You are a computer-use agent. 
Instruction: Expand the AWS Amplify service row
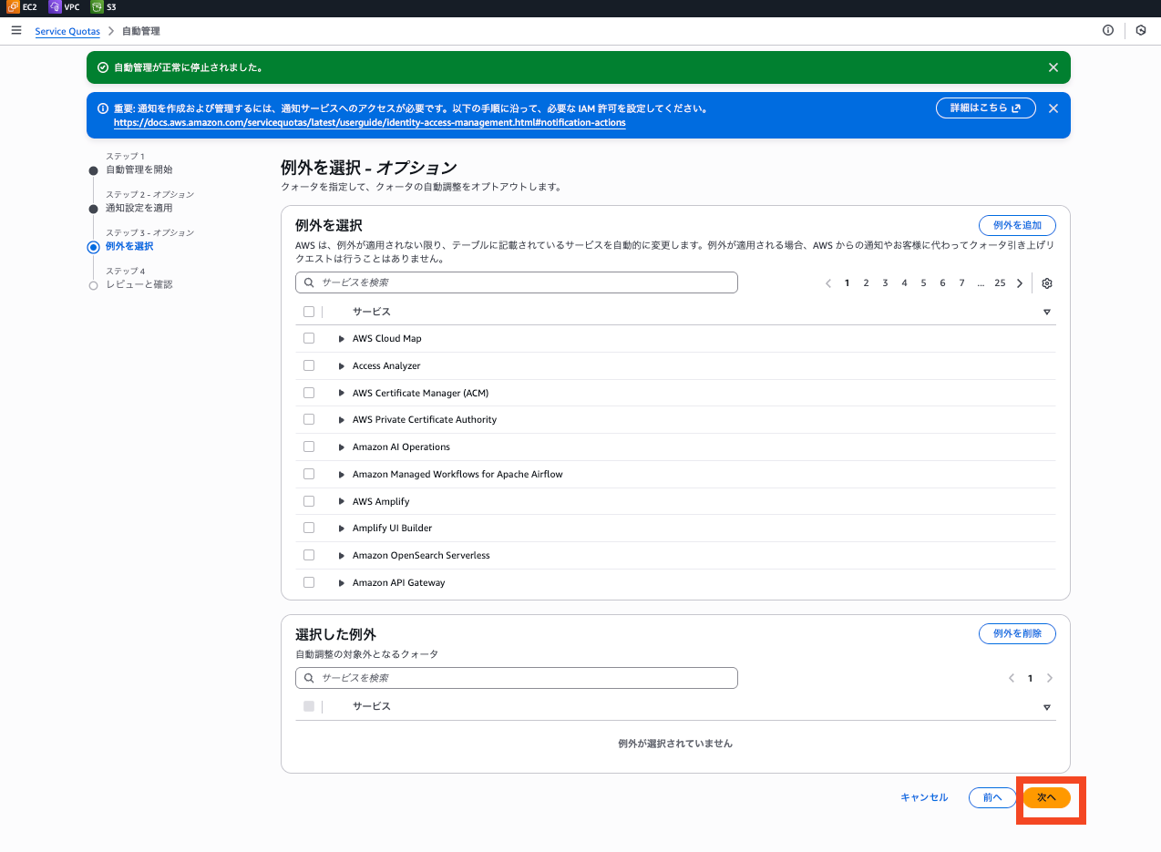(342, 502)
